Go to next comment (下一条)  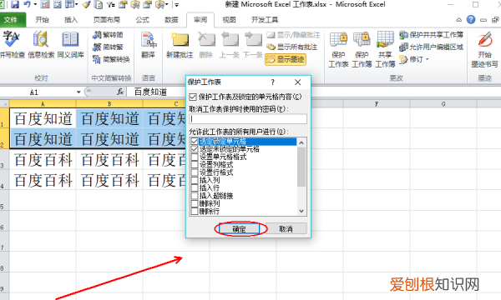(253, 45)
